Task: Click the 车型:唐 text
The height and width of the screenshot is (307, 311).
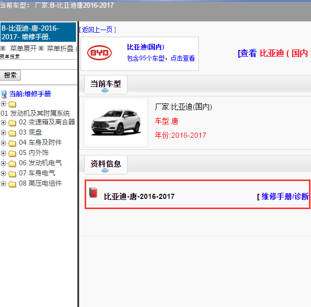Action: 166,121
